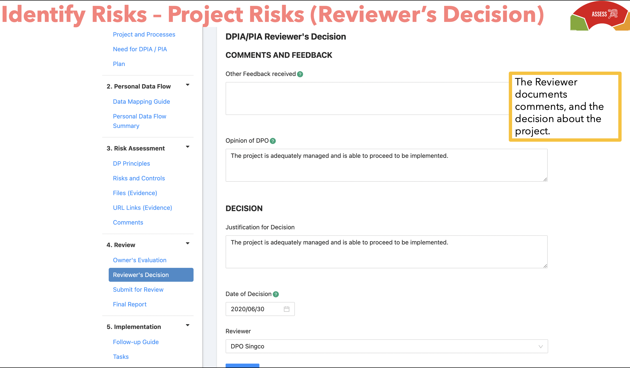Open Data Mapping Guide link

tap(141, 101)
